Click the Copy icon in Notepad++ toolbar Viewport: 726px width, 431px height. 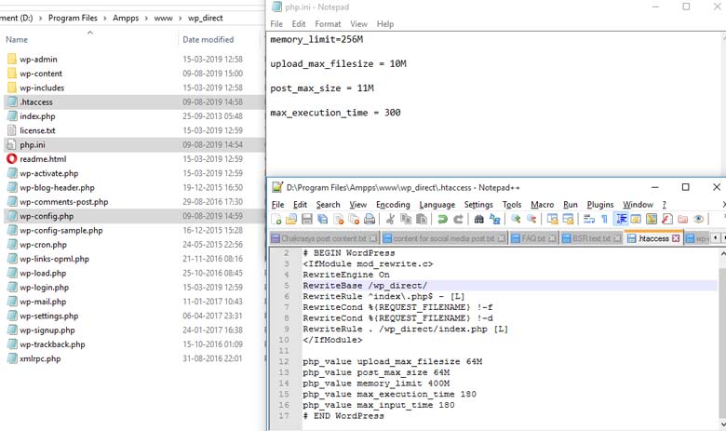406,219
